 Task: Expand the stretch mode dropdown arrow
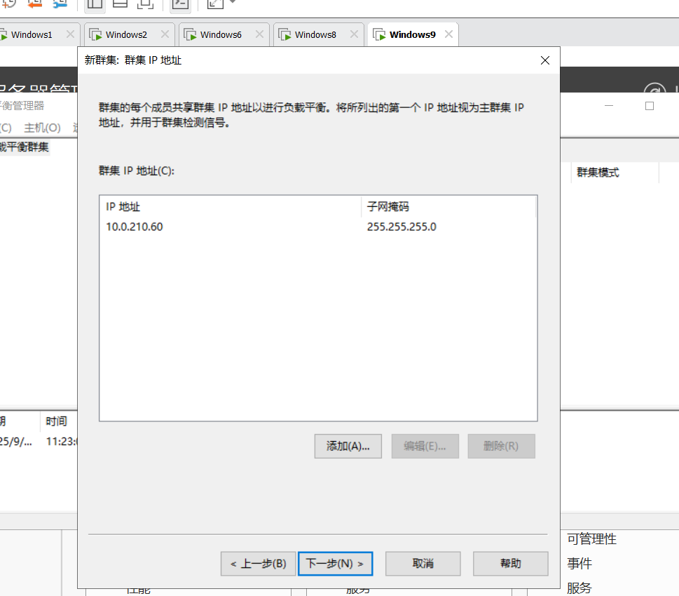[232, 3]
